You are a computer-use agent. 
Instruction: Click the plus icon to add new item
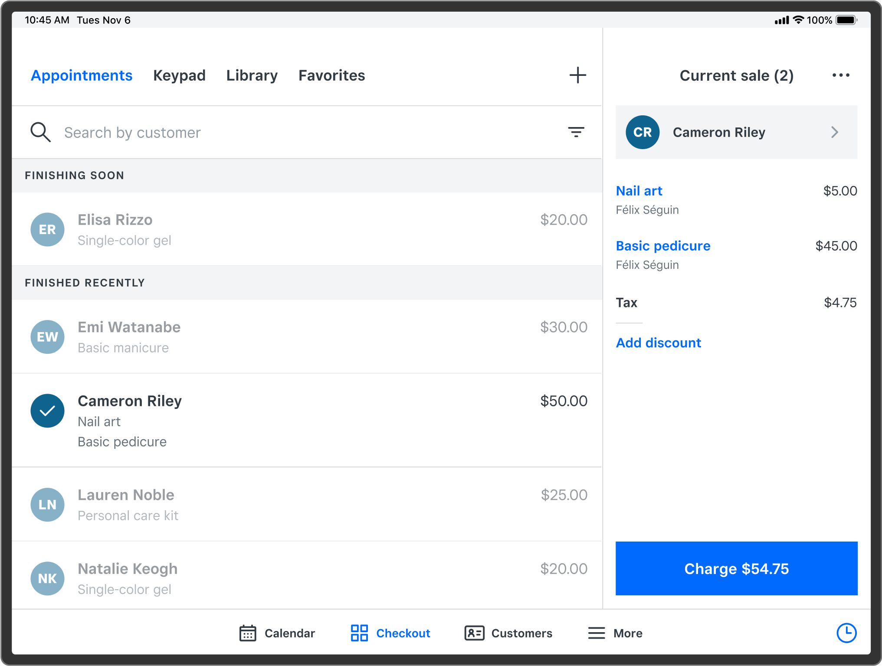point(578,75)
